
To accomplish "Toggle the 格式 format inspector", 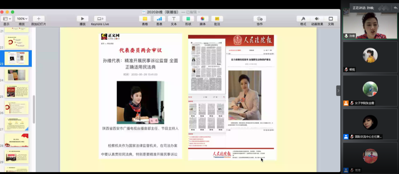I will [x=303, y=19].
